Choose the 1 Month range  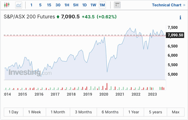tap(58, 112)
